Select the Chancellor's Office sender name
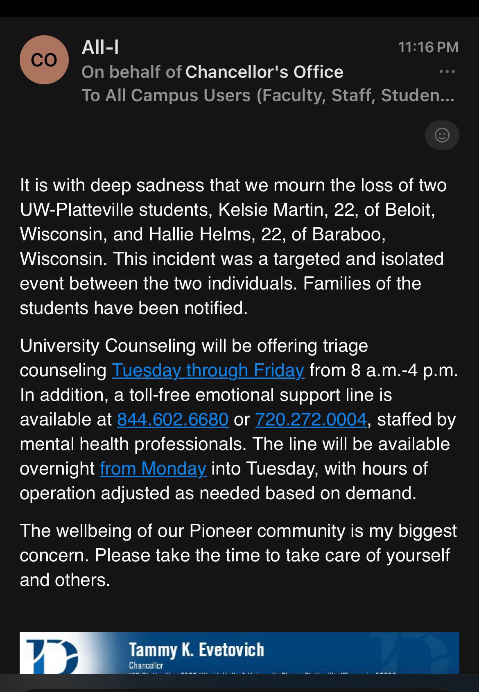Viewport: 479px width, 692px height. click(264, 72)
